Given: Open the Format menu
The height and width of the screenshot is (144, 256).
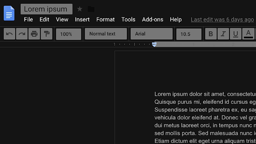Looking at the screenshot, I should (105, 19).
